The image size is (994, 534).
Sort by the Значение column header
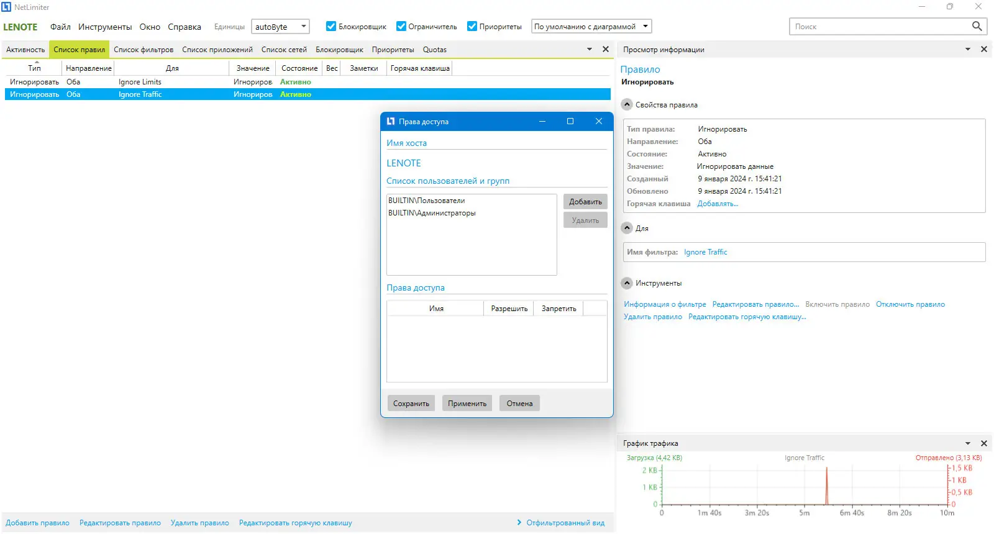tap(253, 68)
